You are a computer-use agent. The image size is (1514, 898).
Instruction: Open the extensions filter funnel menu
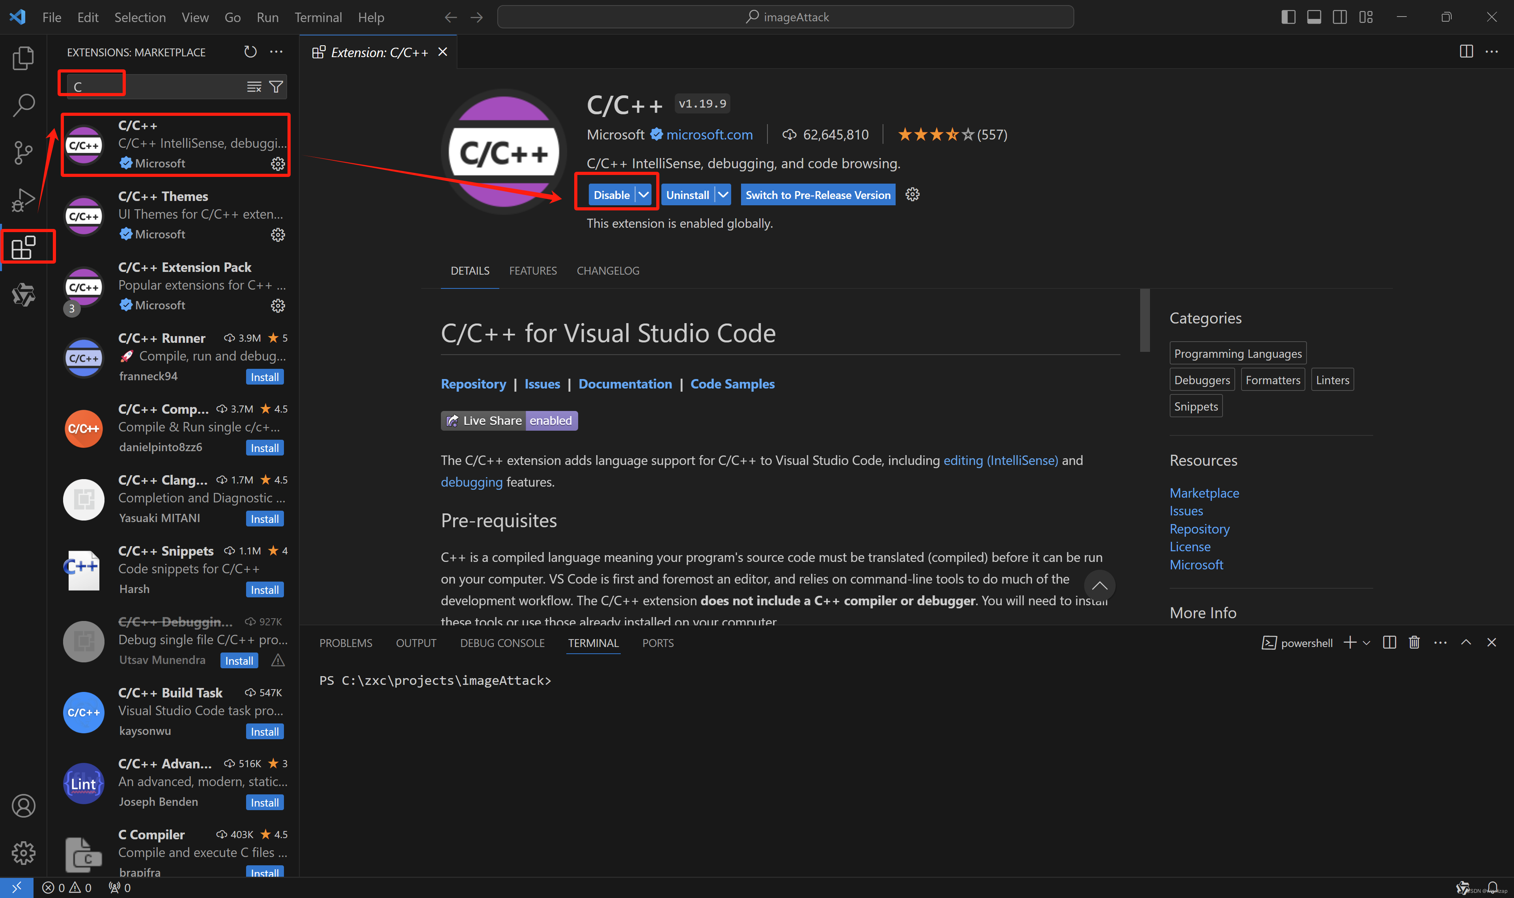276,87
